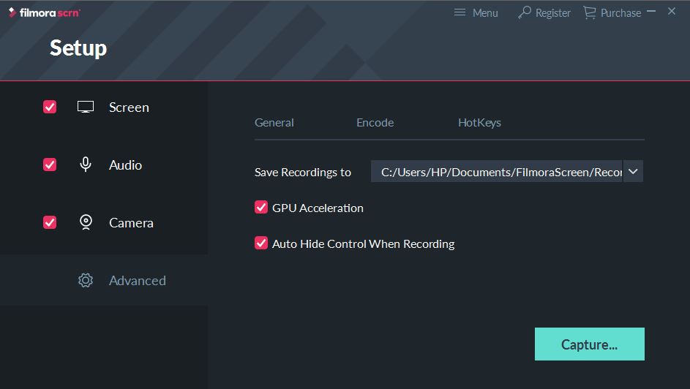Turn off GPU Acceleration
This screenshot has width=690, height=389.
coord(261,208)
